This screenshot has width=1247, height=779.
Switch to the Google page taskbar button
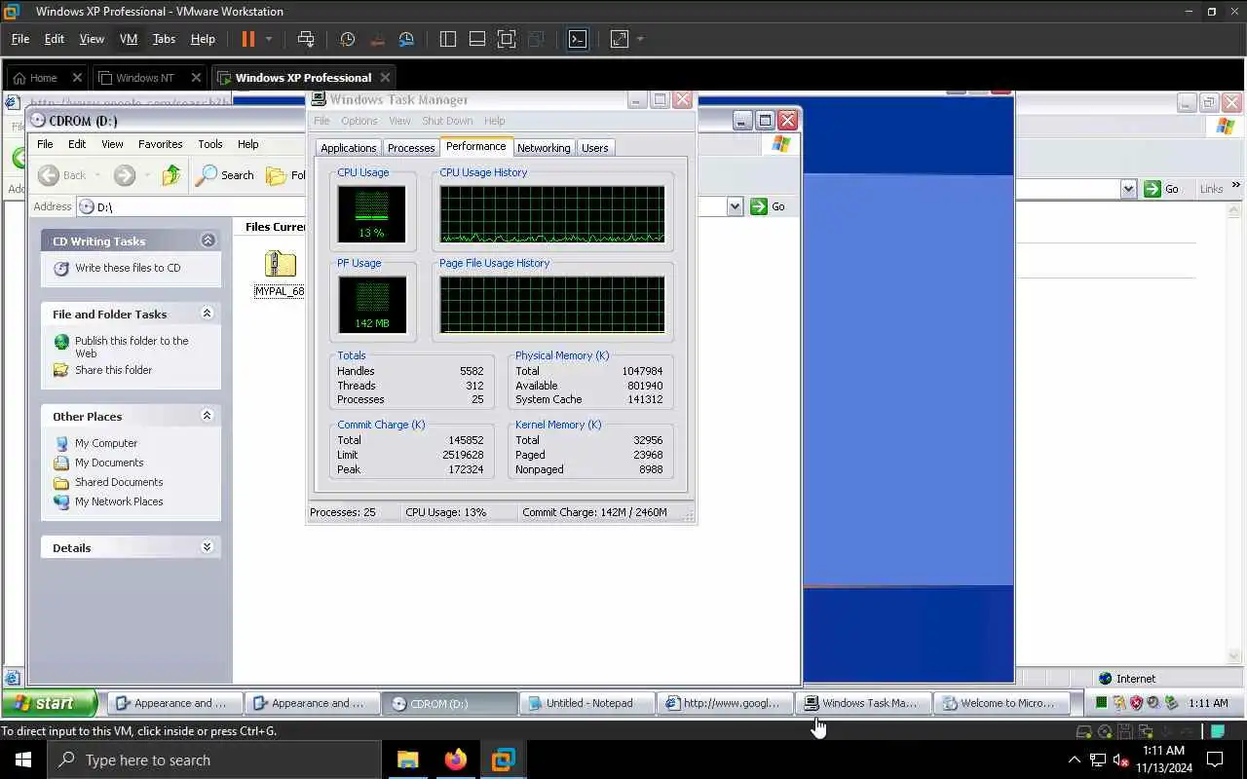[x=726, y=703]
